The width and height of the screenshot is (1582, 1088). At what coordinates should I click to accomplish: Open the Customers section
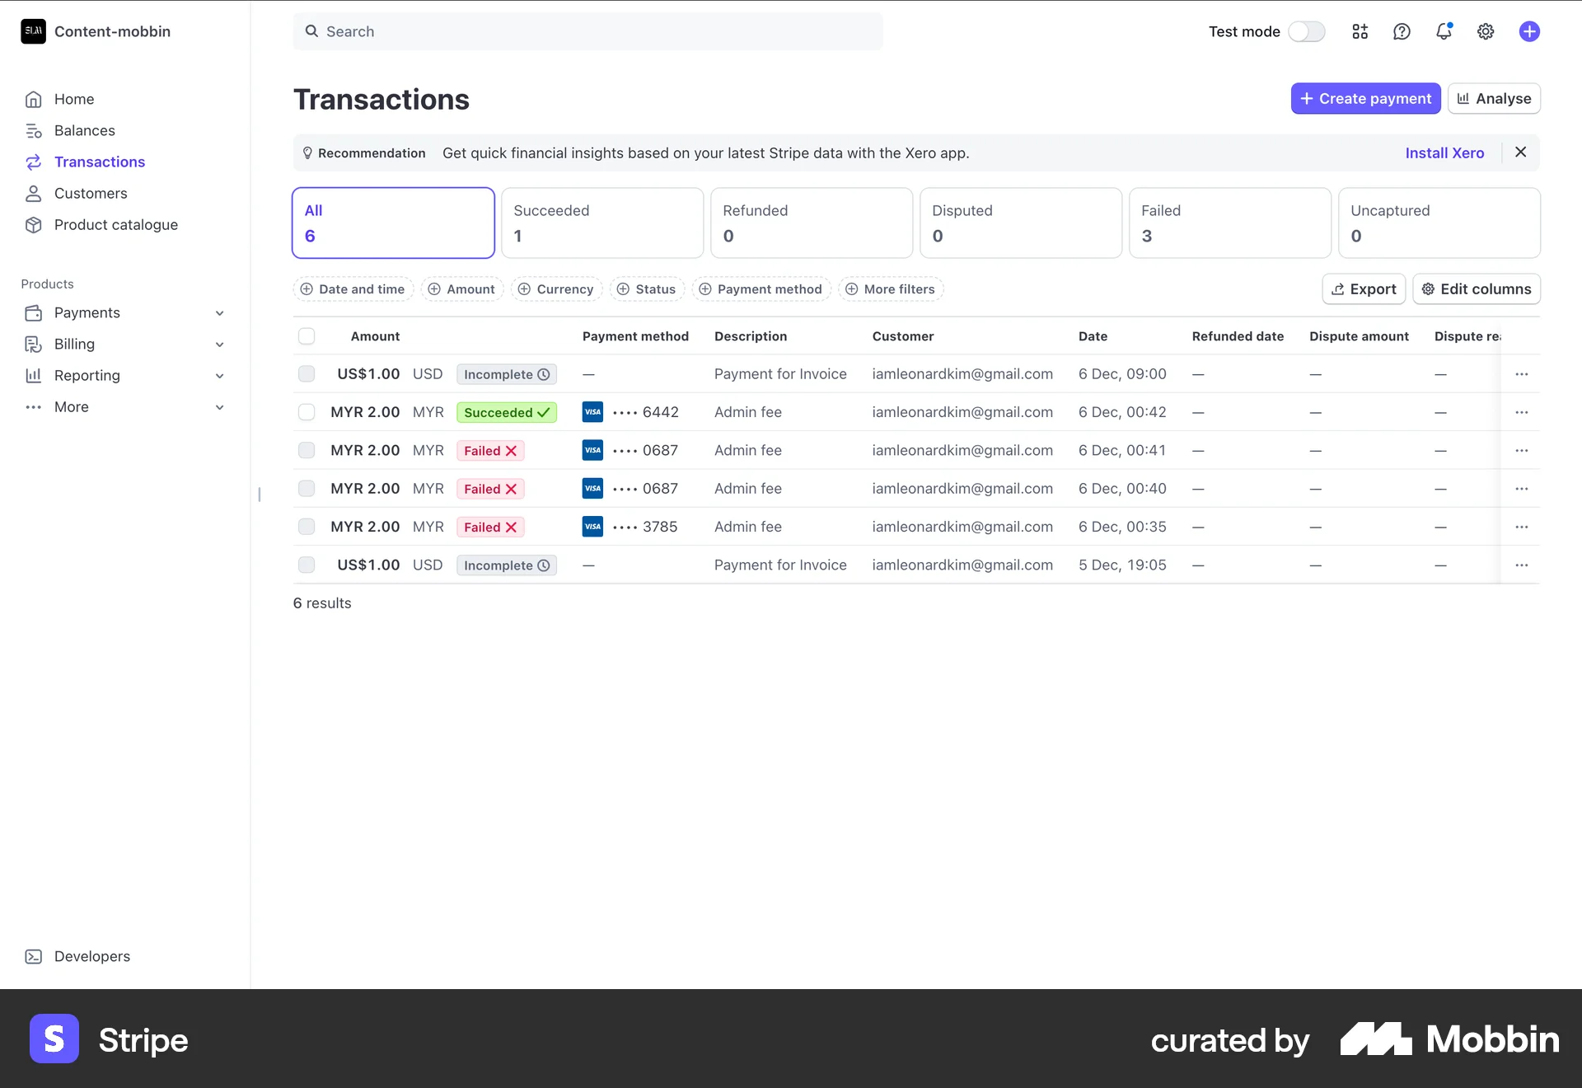[92, 193]
